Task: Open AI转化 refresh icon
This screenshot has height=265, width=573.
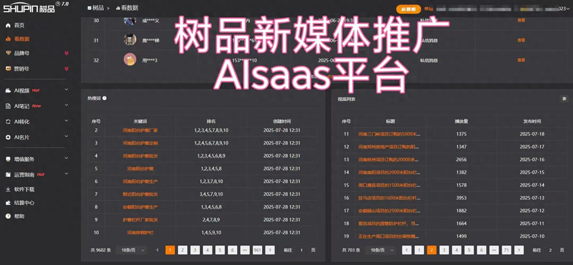Action: 8,122
